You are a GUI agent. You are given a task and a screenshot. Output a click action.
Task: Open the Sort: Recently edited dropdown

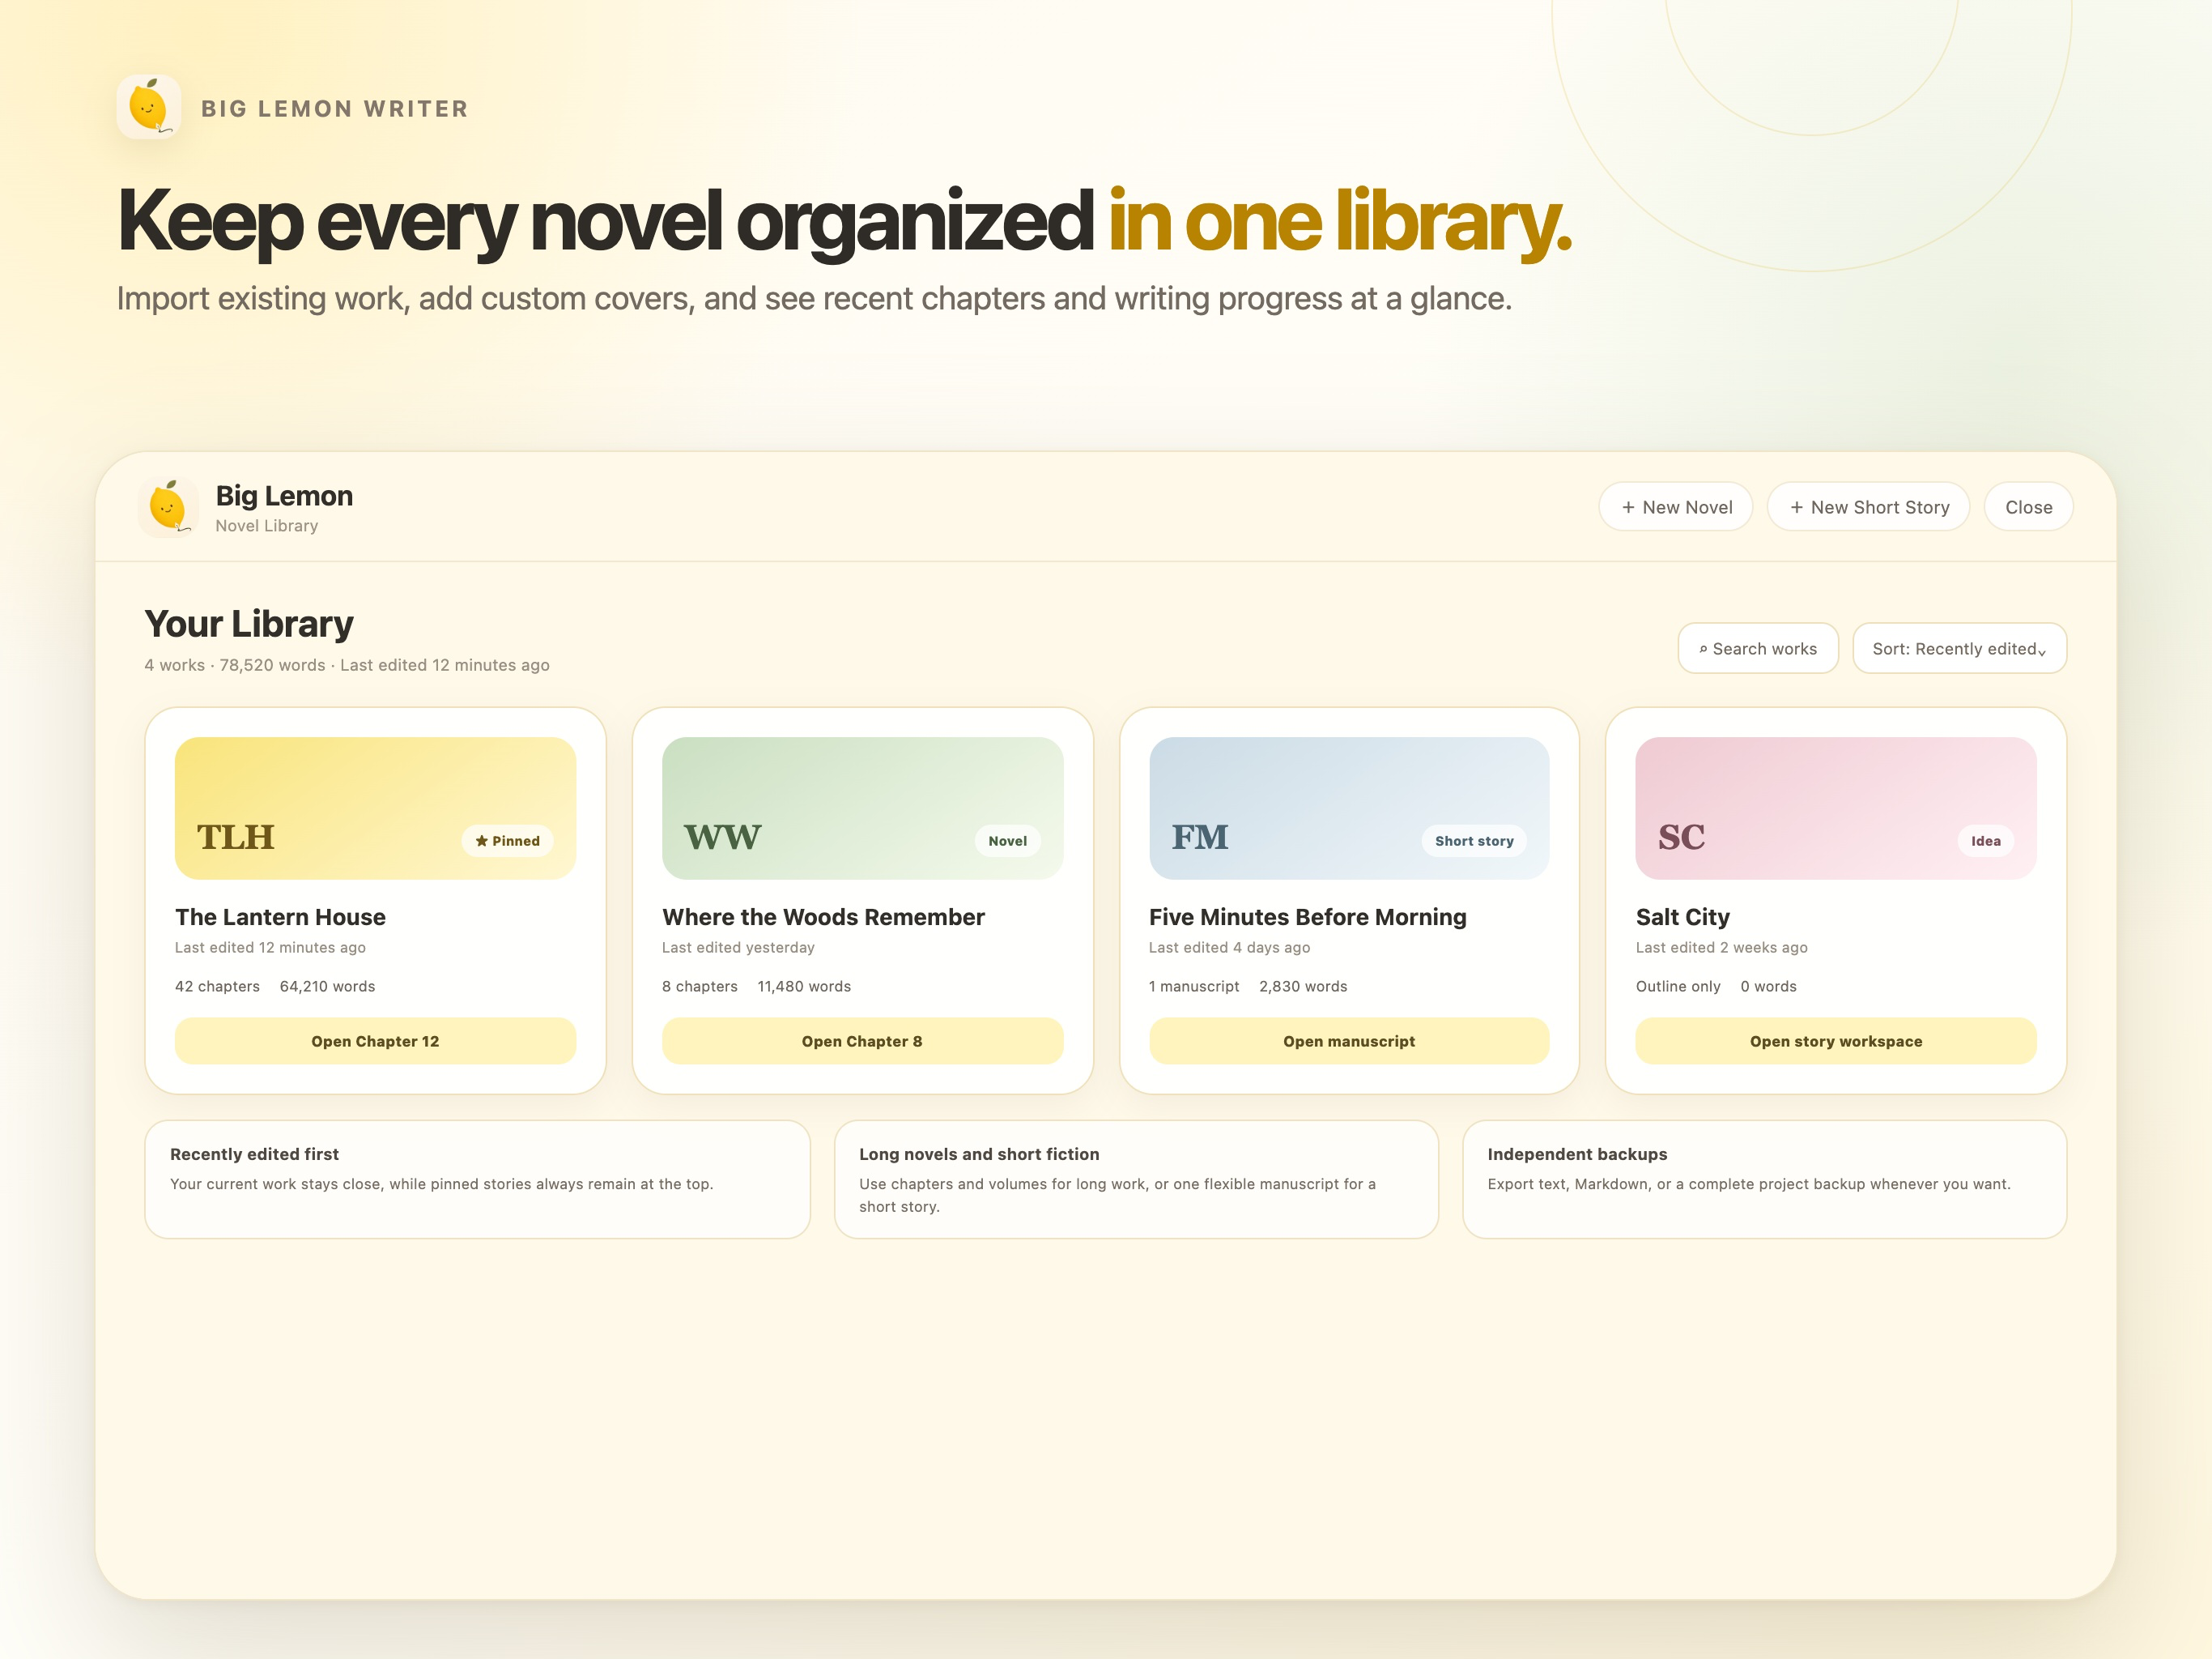coord(1959,648)
